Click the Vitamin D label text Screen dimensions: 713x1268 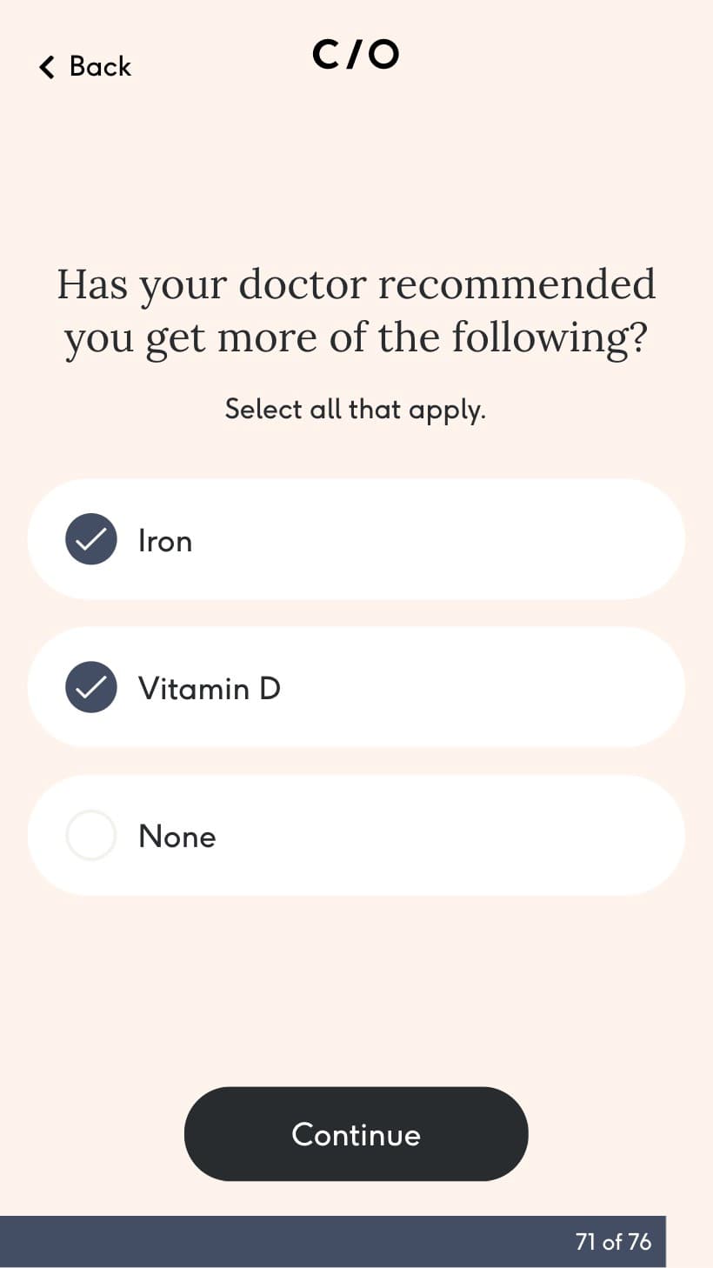[210, 689]
